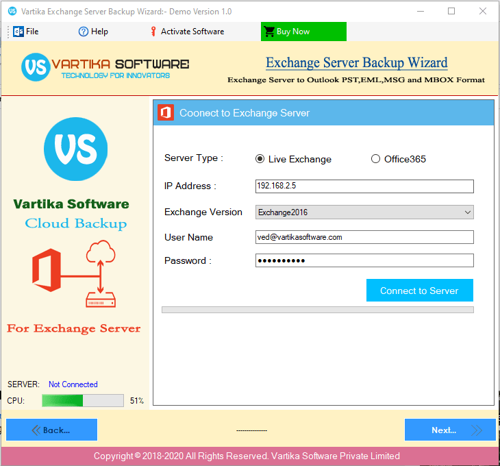
Task: Click the red Activate key icon
Action: pos(153,32)
